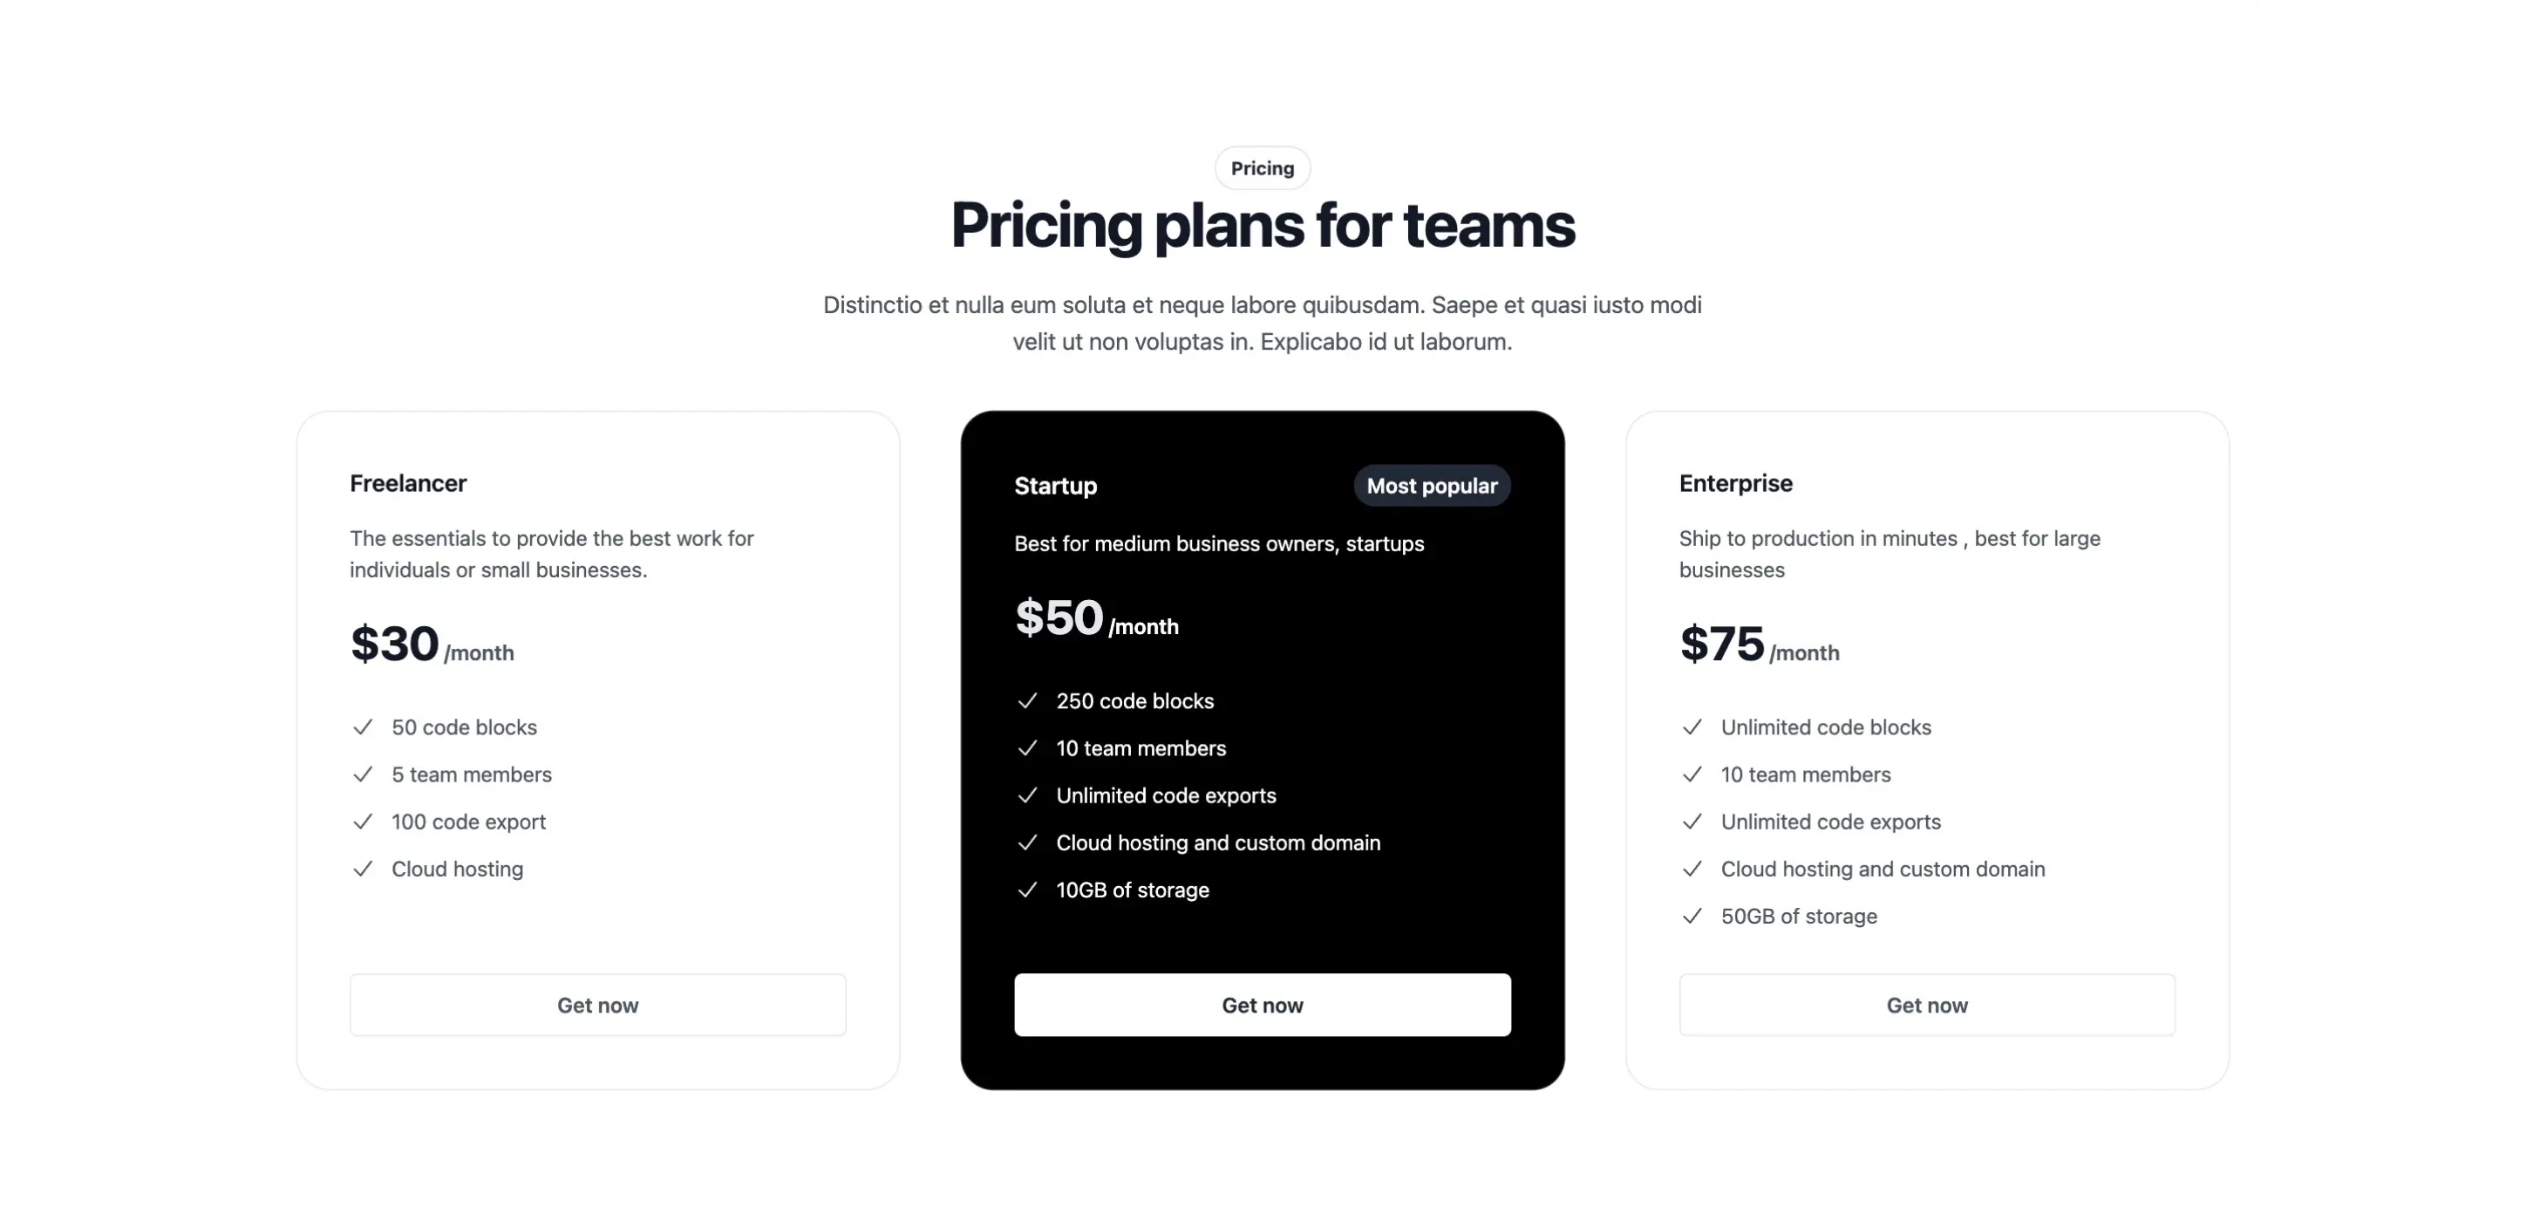The height and width of the screenshot is (1221, 2533).
Task: Select the Startup plan title
Action: (x=1055, y=485)
